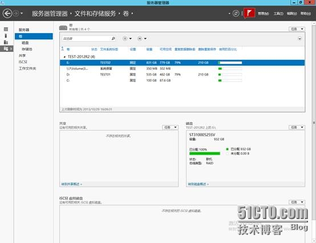Screen dimensions: 316x243
Task: Open the Local Server sidebar icon
Action: click(x=6, y=36)
